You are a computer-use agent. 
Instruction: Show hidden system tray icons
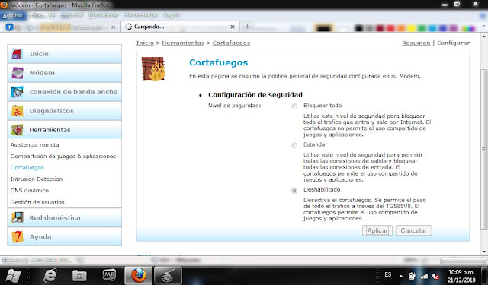(x=401, y=276)
